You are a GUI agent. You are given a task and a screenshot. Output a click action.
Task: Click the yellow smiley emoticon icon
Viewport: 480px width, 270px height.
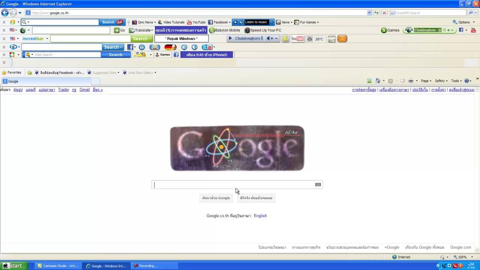(x=139, y=55)
